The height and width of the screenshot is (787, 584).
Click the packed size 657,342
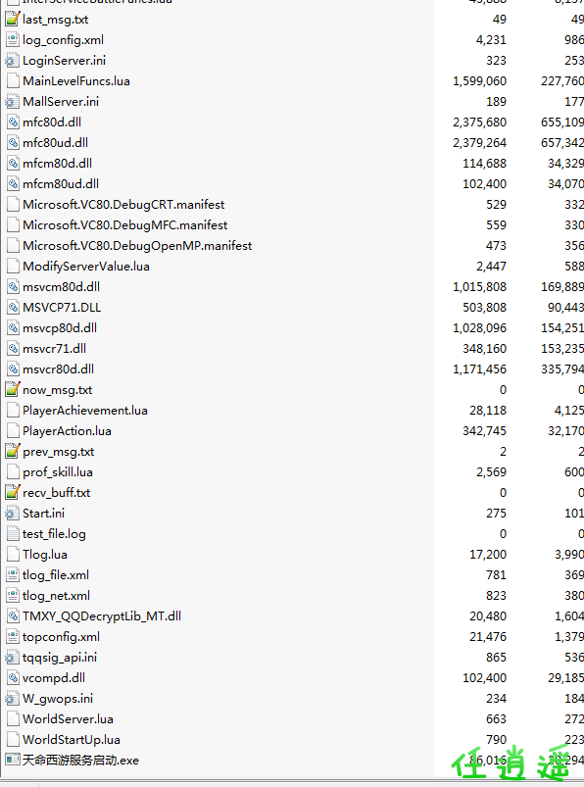pos(562,142)
